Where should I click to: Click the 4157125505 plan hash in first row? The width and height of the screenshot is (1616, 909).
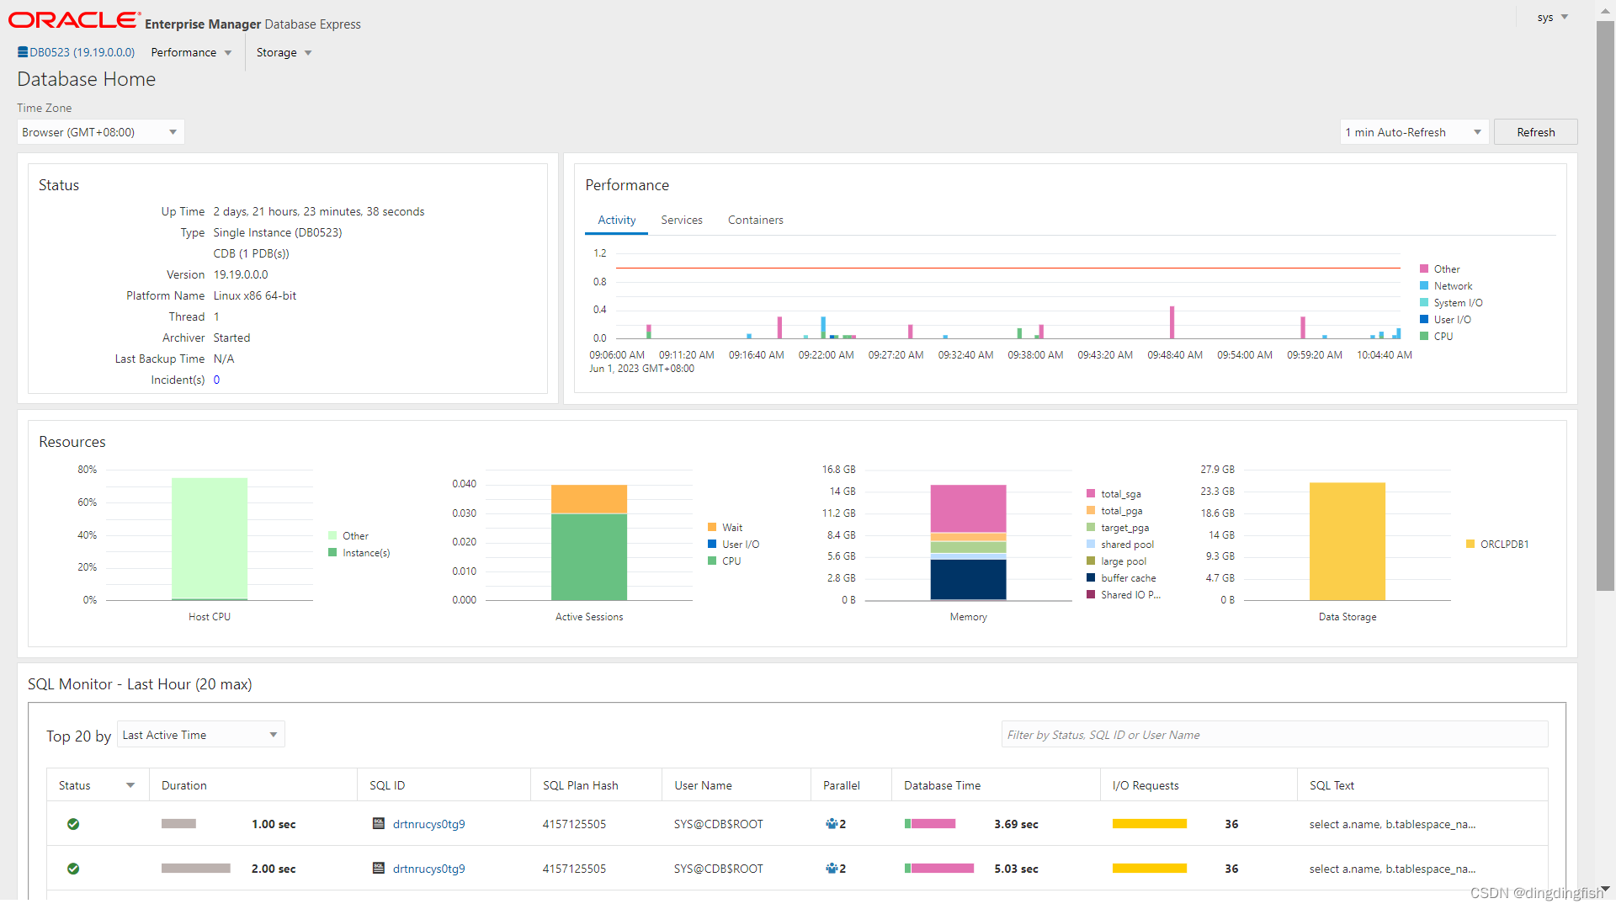pyautogui.click(x=574, y=824)
